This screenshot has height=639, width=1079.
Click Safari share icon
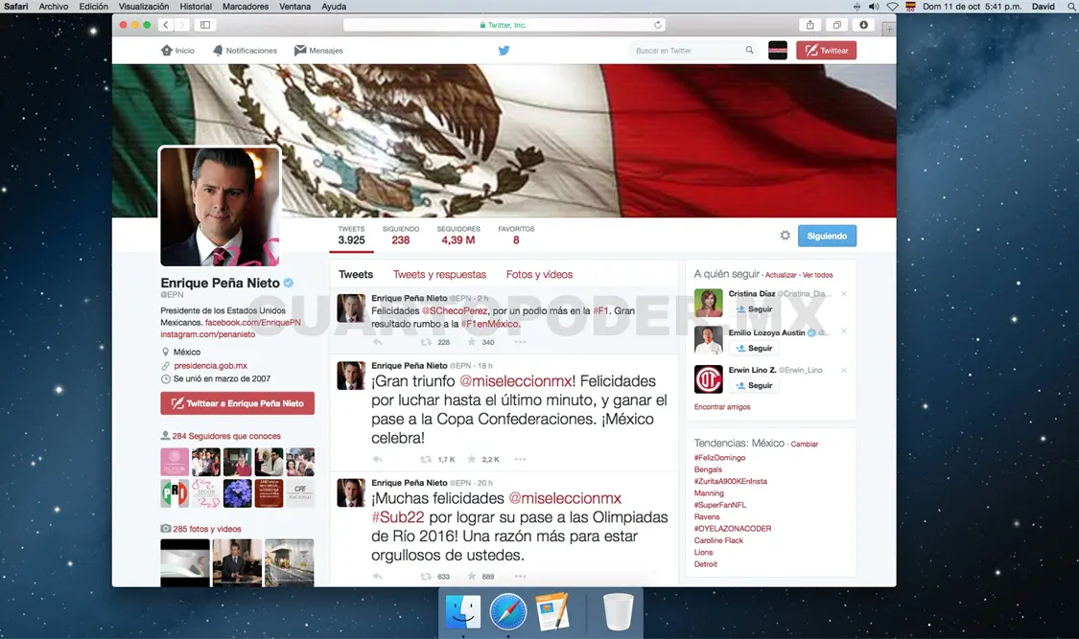809,25
